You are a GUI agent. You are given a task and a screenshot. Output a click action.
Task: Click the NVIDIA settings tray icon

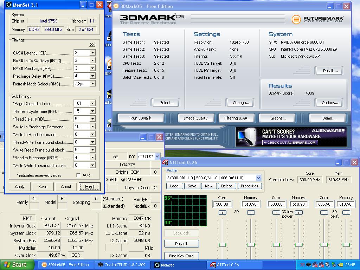tap(340, 265)
